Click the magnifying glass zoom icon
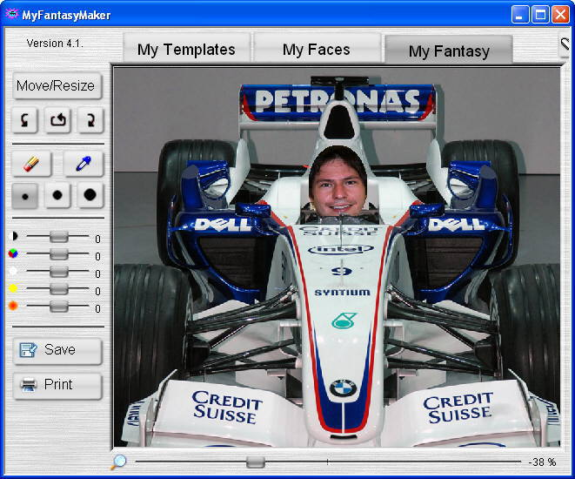 point(118,462)
